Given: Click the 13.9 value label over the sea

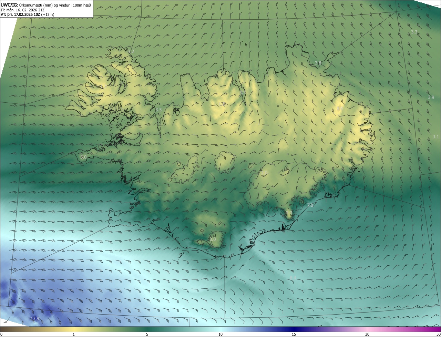Looking at the screenshot, I should pos(35,318).
